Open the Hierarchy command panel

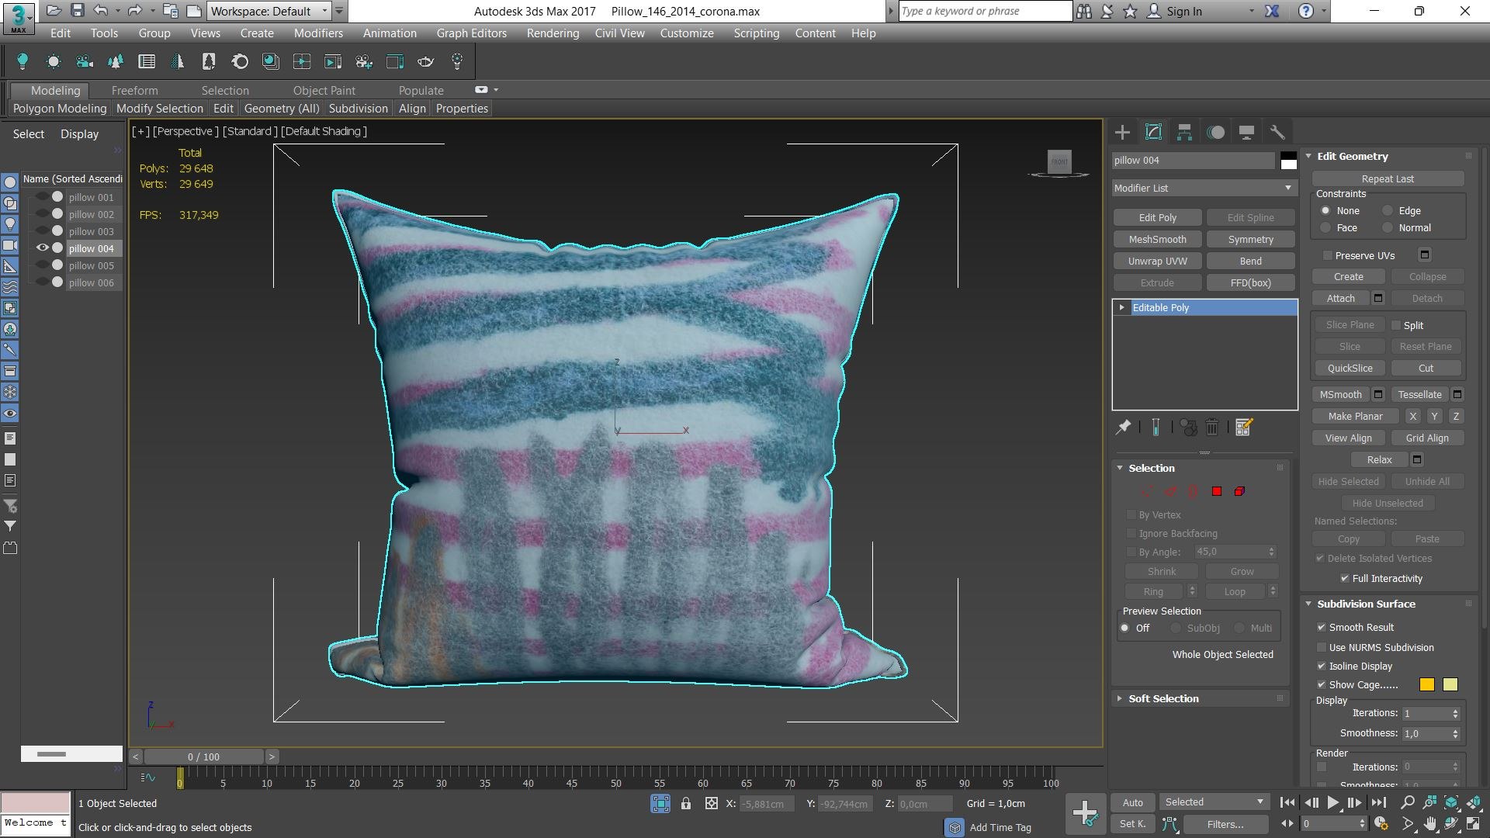tap(1184, 133)
